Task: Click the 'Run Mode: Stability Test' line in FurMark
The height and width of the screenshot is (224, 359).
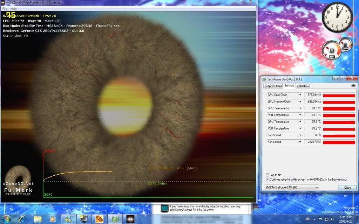Action: (x=61, y=26)
